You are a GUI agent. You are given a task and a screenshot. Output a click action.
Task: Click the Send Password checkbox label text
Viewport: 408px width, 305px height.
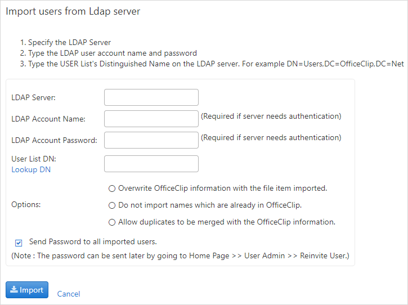[93, 242]
